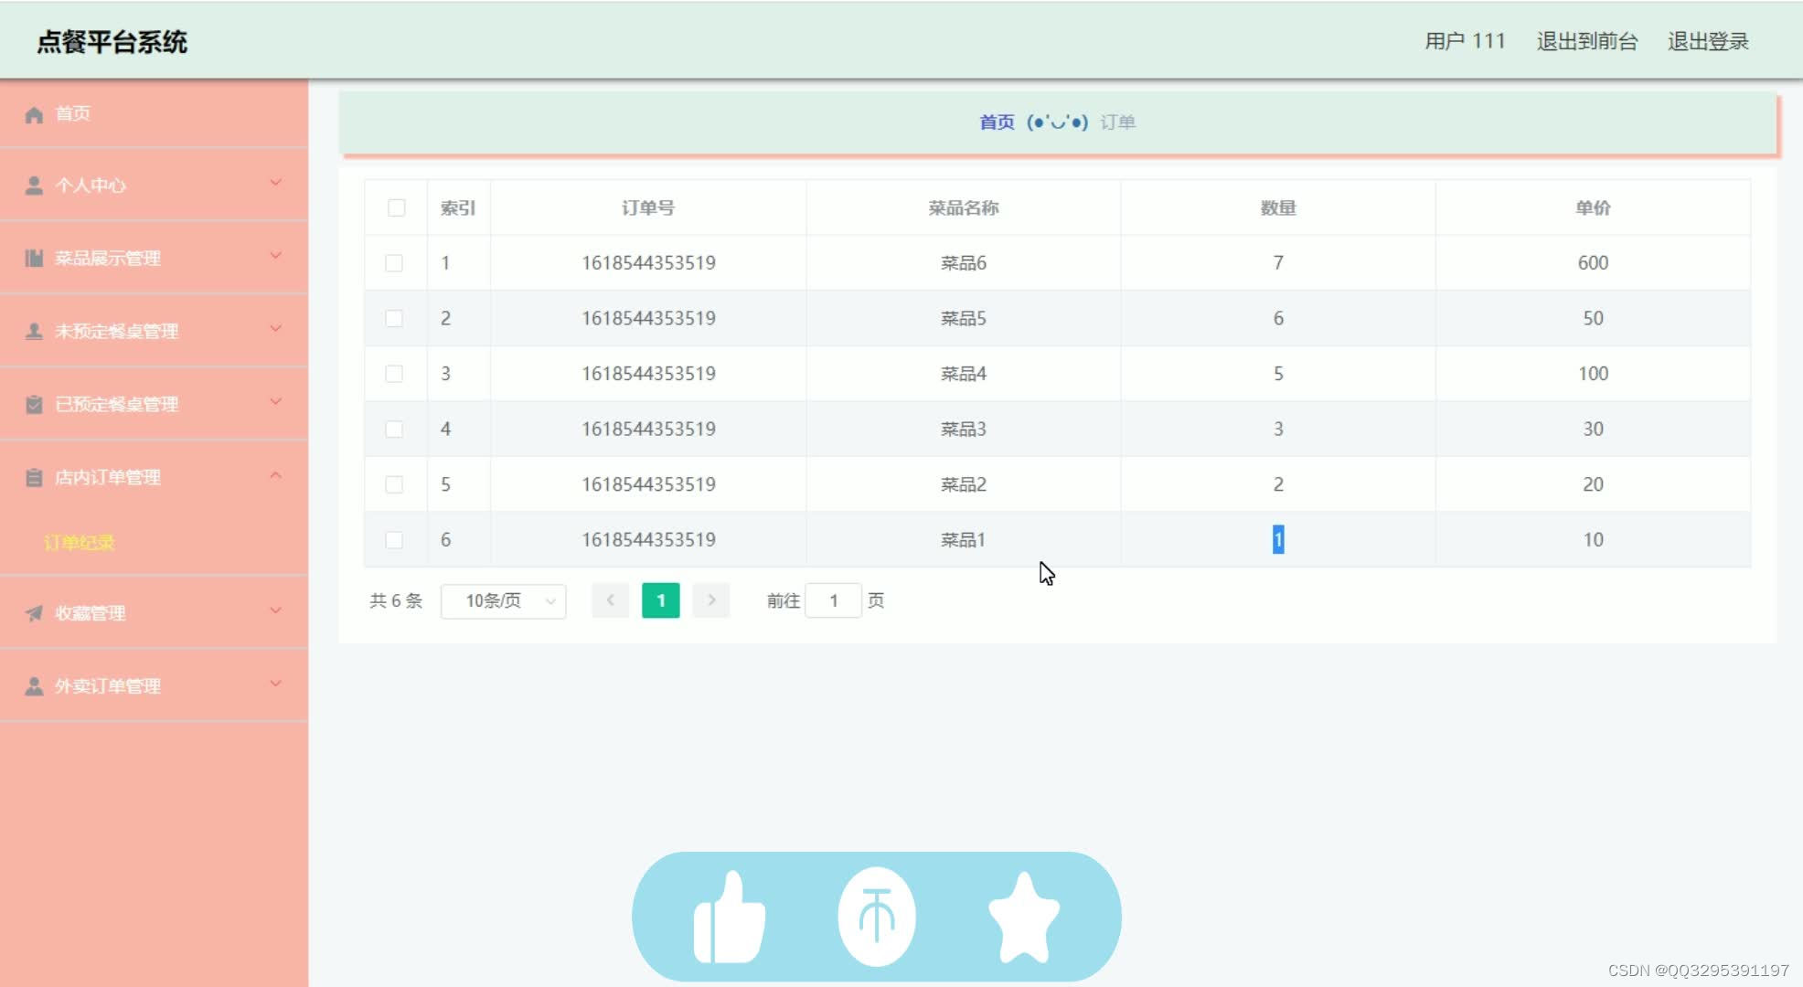Open the 个人中心 menu item

(x=154, y=186)
